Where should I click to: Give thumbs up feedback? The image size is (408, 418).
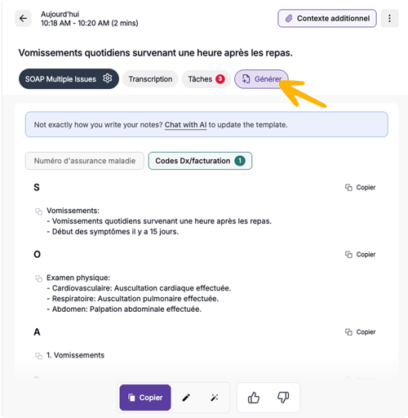coord(254,398)
